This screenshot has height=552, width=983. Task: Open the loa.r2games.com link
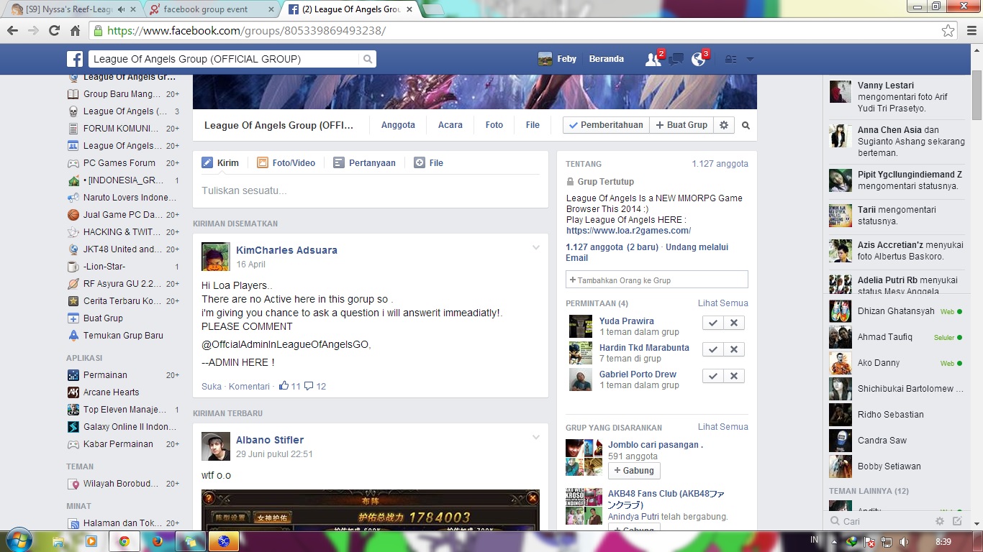click(628, 231)
